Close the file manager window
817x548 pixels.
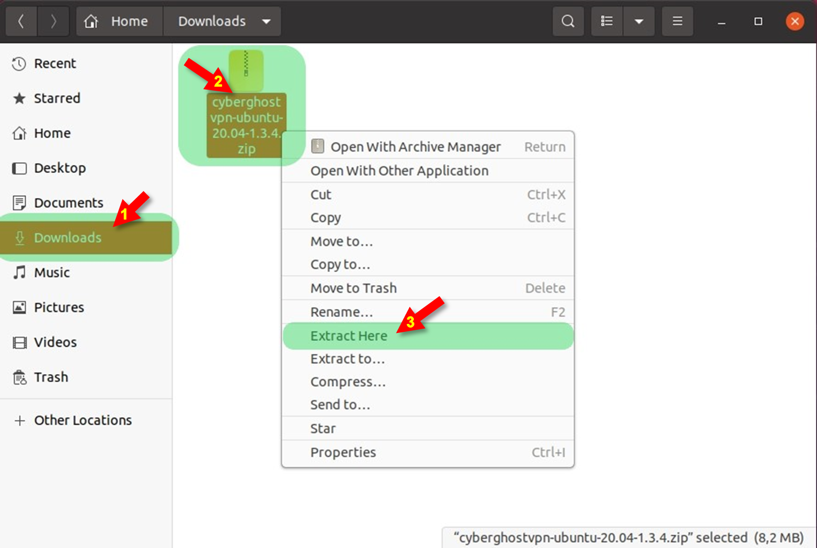point(795,21)
